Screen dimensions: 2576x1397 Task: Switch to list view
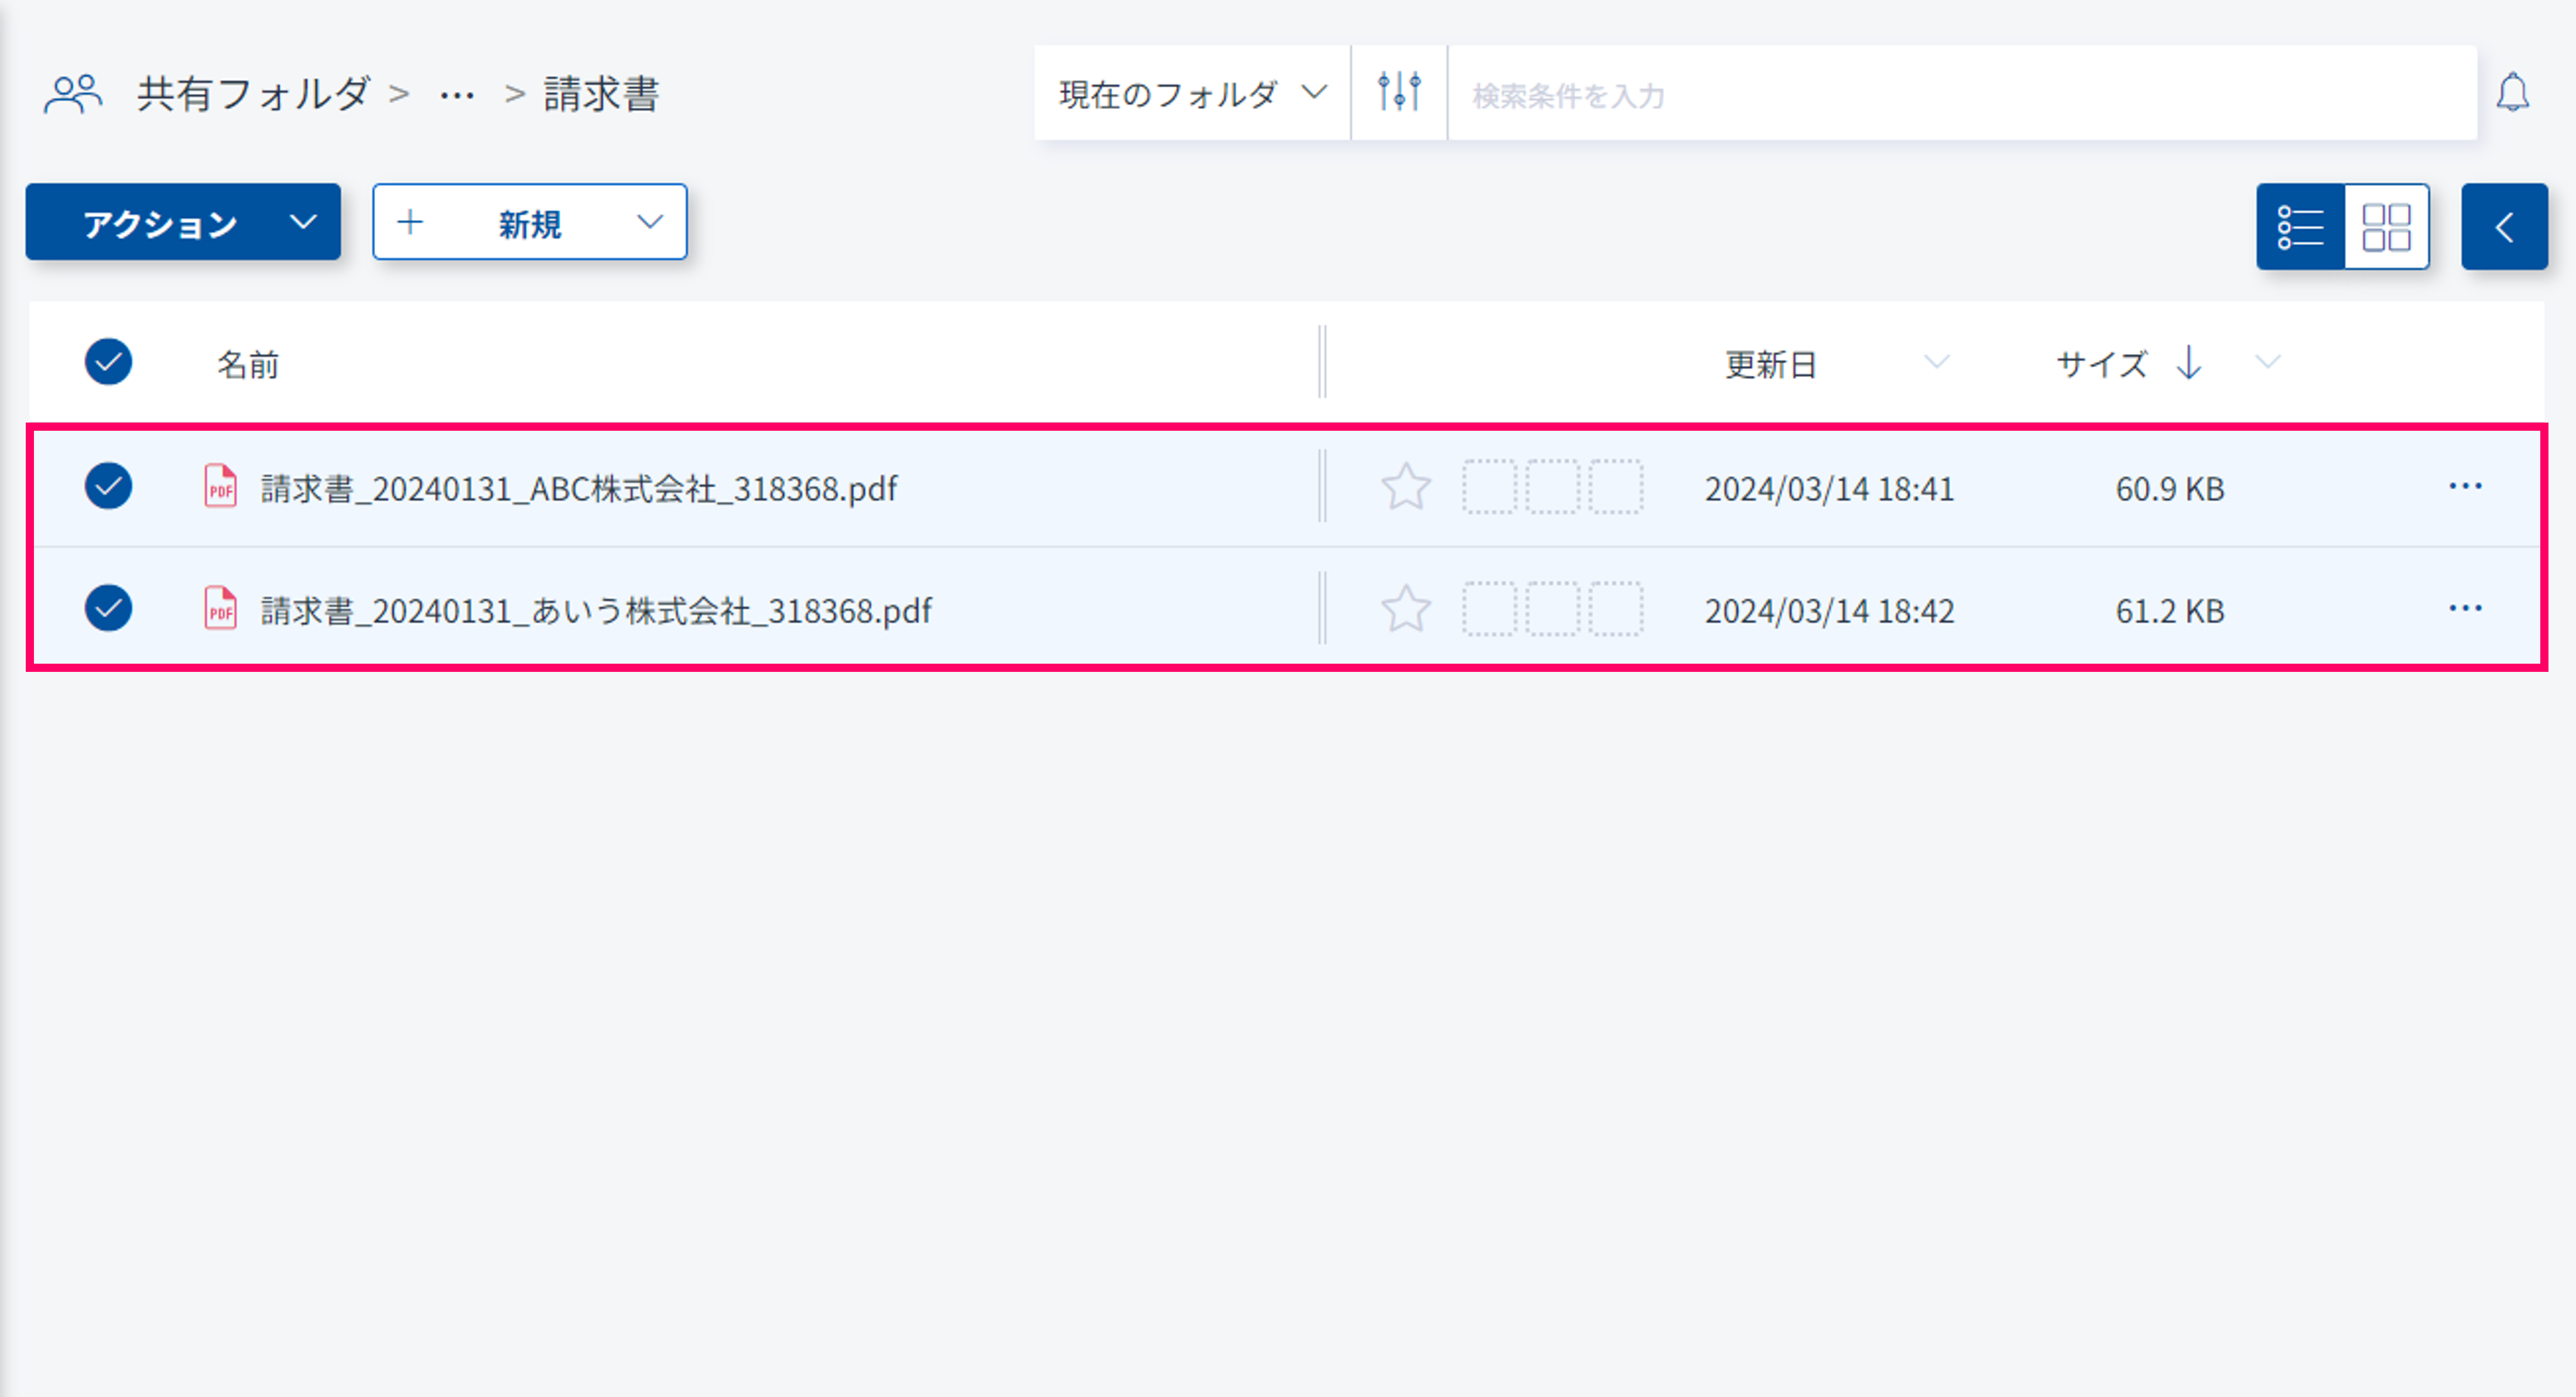click(2300, 227)
